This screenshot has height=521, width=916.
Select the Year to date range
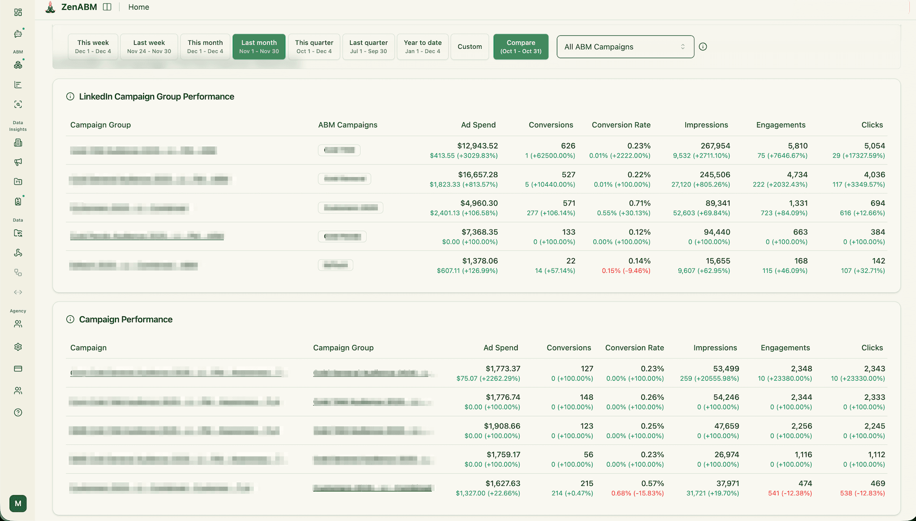click(423, 47)
